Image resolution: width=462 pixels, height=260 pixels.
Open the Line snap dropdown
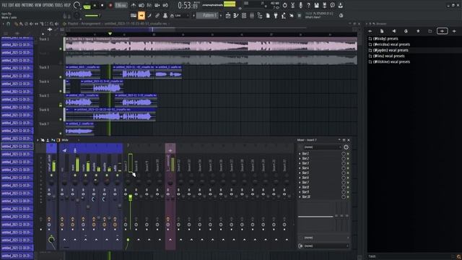pyautogui.click(x=182, y=16)
